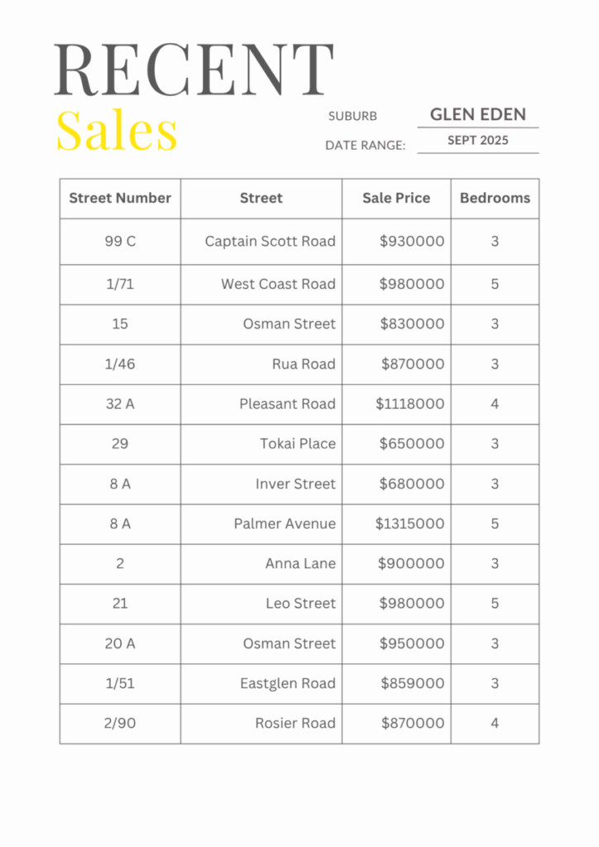Select the West Coast Road cell
The image size is (599, 847).
pos(278,284)
